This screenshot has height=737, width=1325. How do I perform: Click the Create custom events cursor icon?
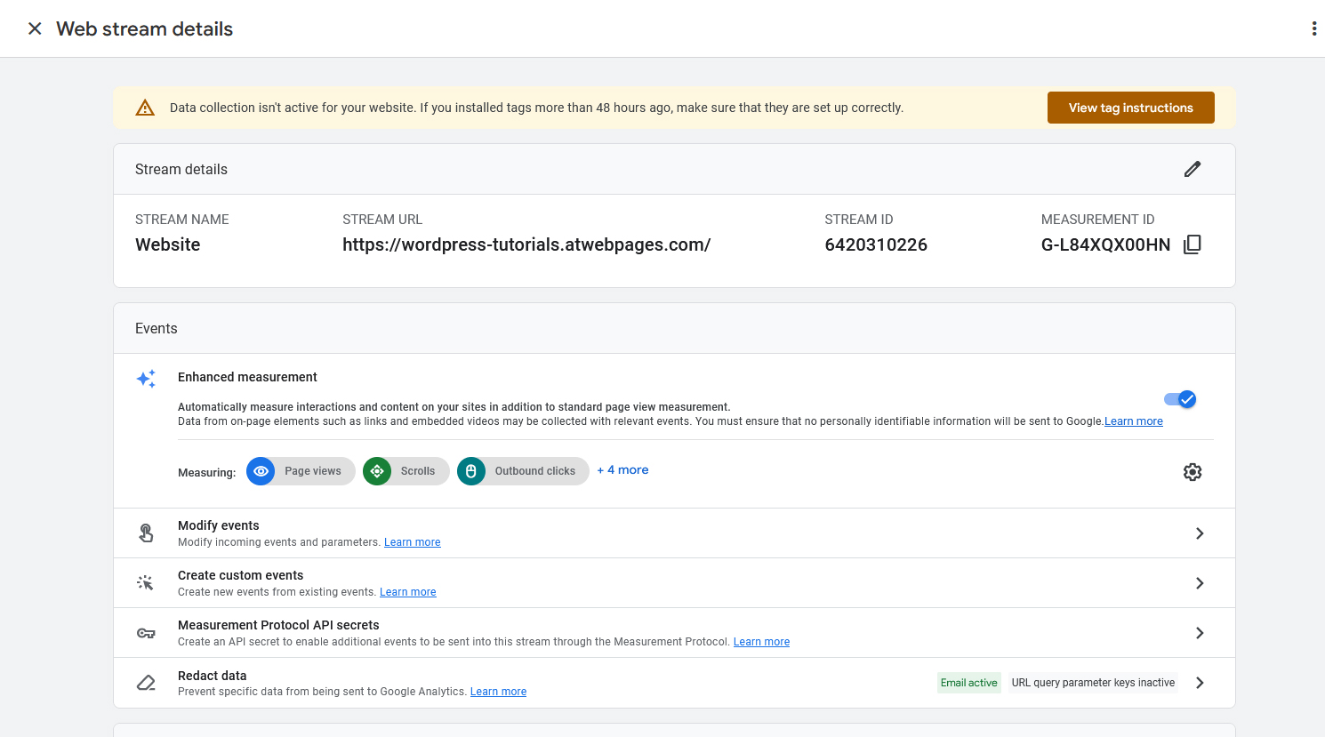click(x=146, y=582)
